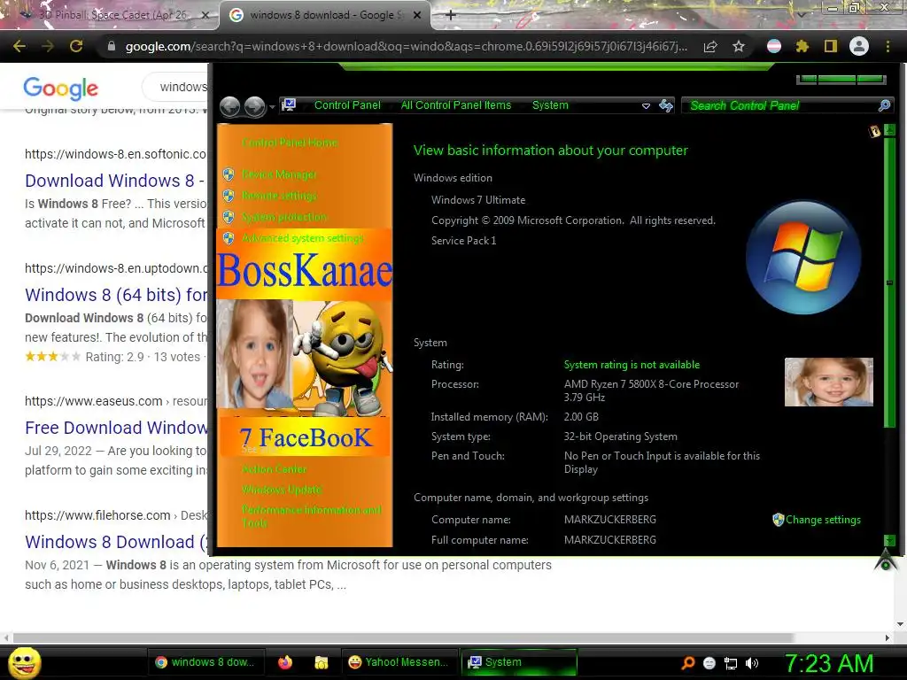This screenshot has width=907, height=680.
Task: Refresh the System window address bar
Action: [x=666, y=105]
